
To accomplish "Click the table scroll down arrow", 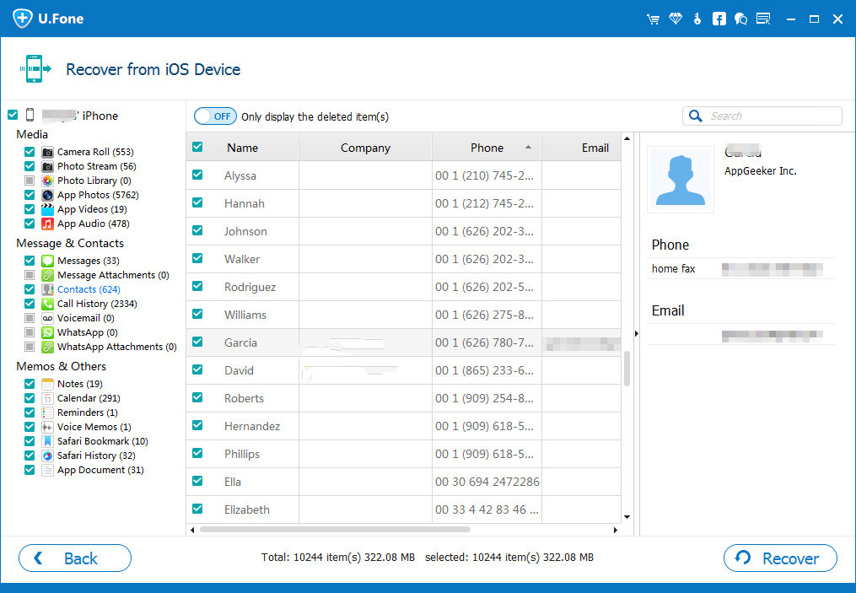I will click(627, 517).
